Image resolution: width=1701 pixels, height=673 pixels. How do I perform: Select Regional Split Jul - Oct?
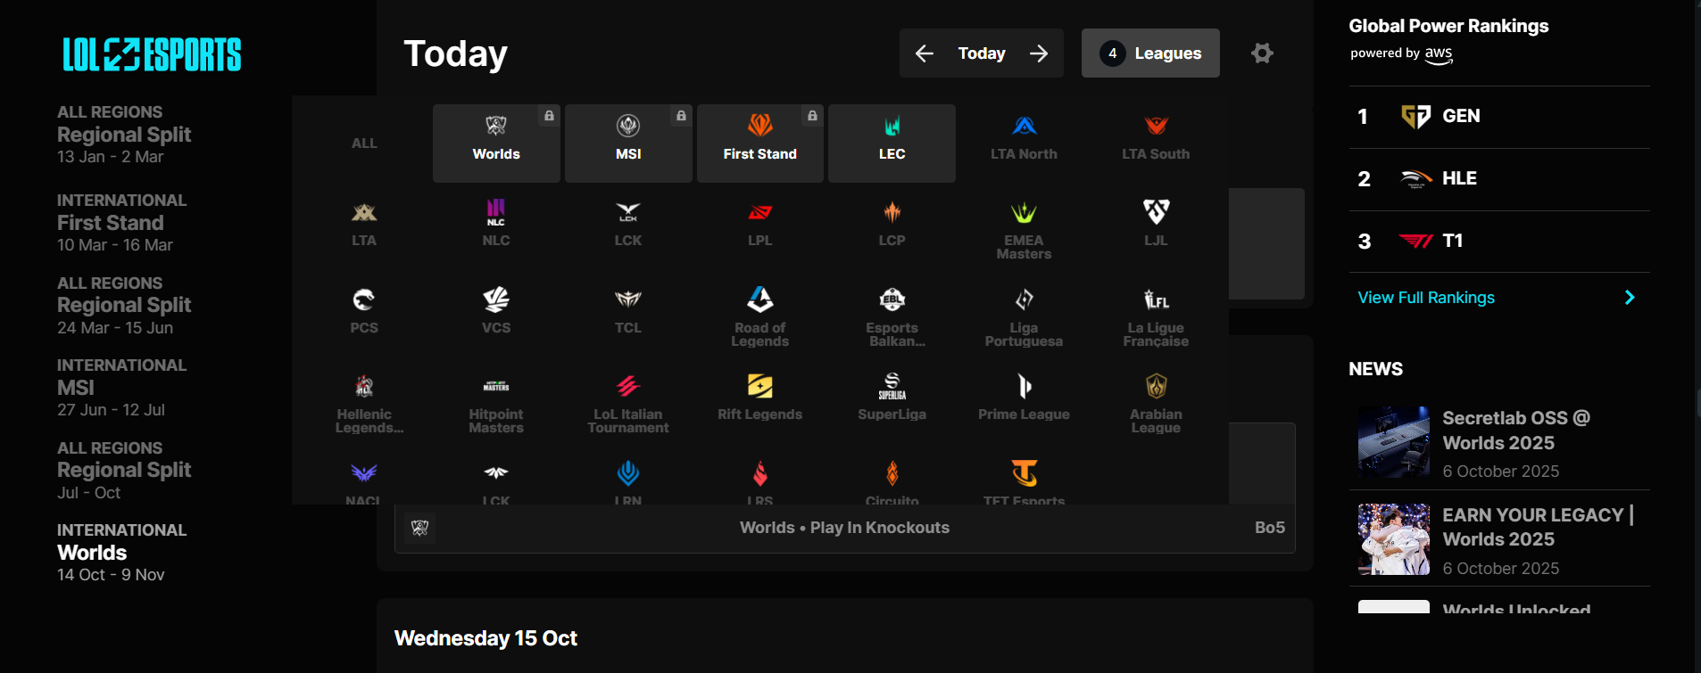point(124,470)
